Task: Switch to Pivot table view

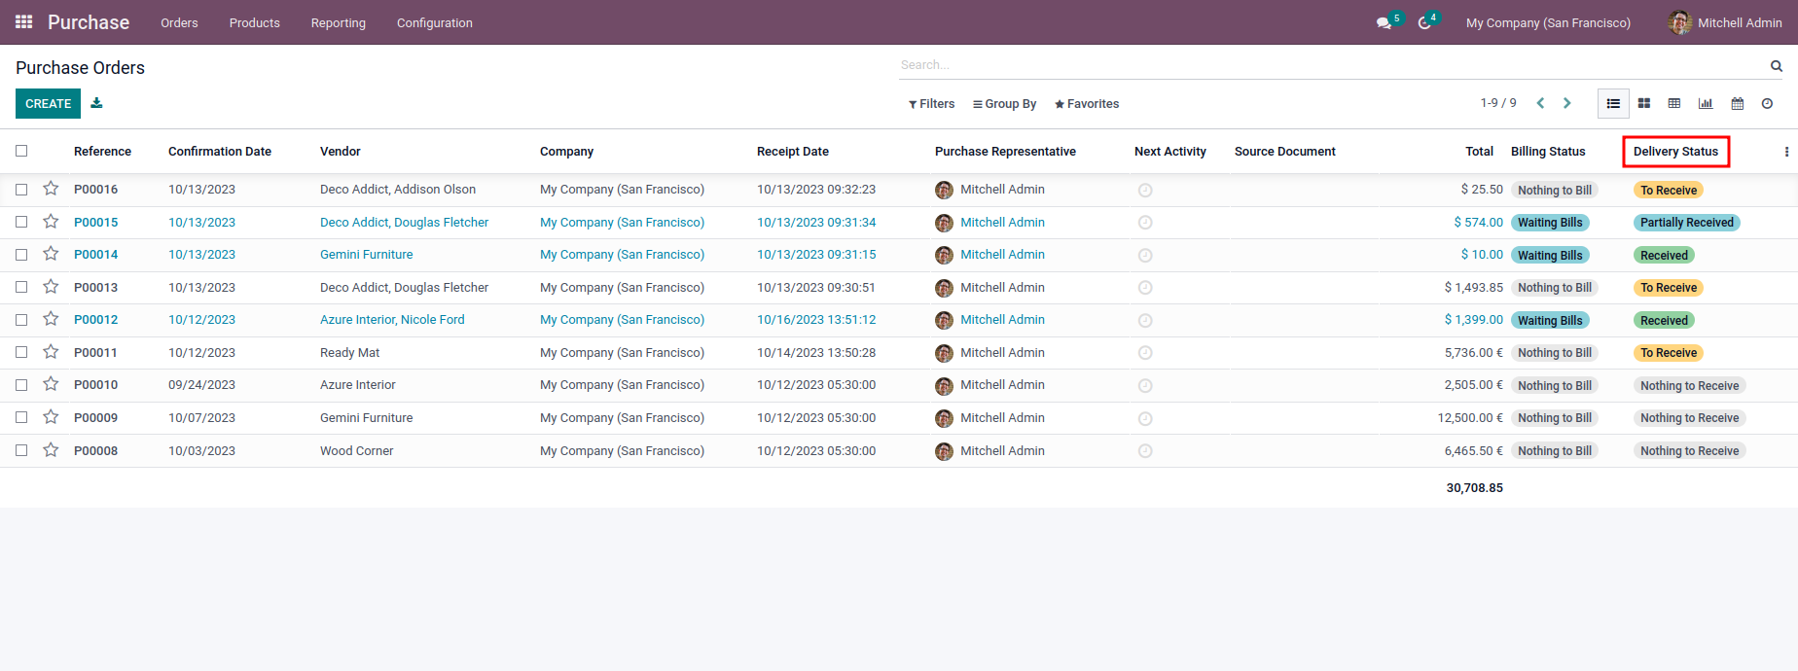Action: point(1674,103)
